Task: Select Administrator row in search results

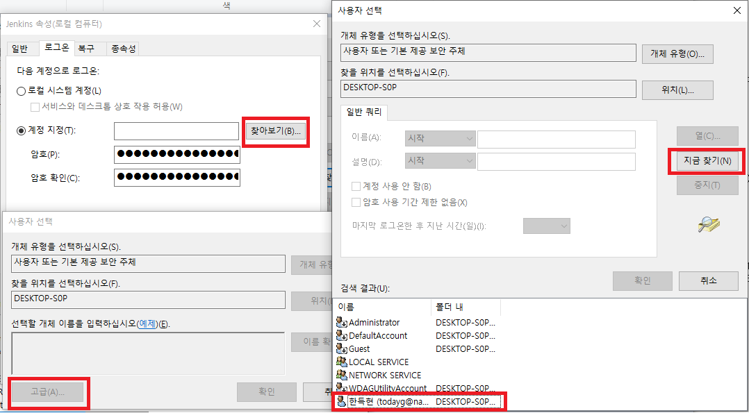Action: coord(418,322)
